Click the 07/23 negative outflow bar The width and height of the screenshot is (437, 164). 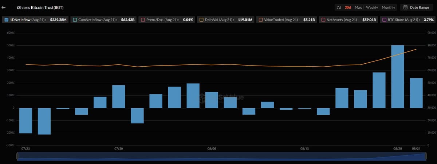point(25,121)
